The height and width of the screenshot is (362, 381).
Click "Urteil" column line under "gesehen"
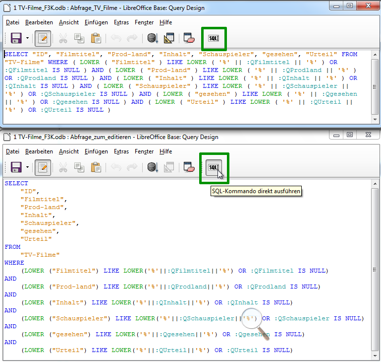[36, 239]
